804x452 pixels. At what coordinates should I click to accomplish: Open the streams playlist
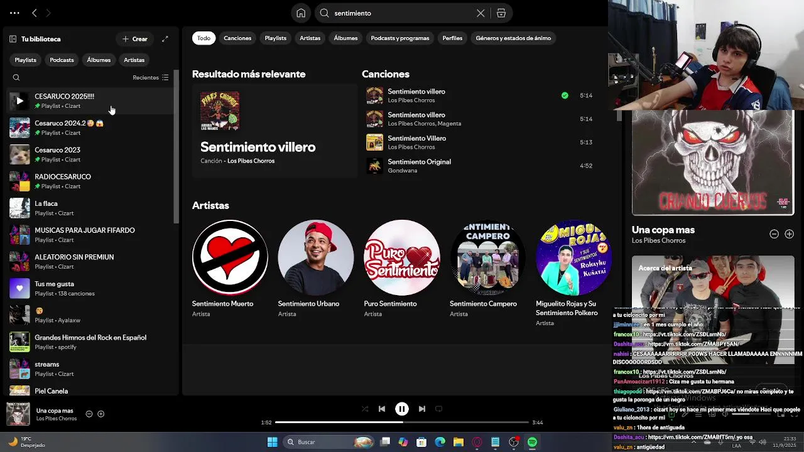91,369
